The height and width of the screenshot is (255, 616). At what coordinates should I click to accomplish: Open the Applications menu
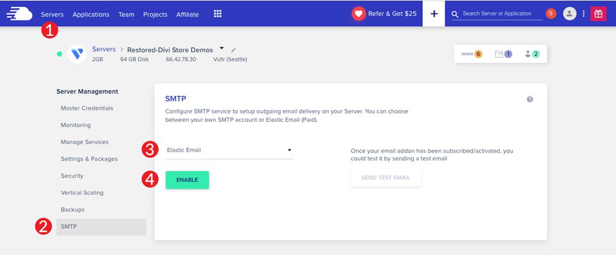point(90,15)
